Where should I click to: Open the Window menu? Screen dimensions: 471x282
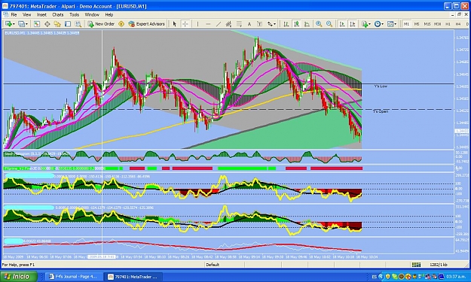pyautogui.click(x=92, y=15)
